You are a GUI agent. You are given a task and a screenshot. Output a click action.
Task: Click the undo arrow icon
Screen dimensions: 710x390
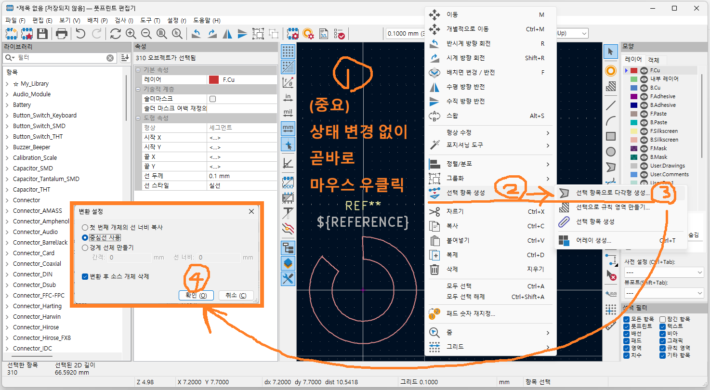80,34
